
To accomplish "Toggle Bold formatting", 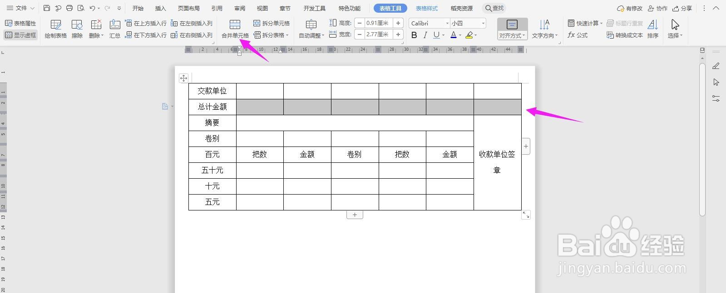I will tap(414, 35).
